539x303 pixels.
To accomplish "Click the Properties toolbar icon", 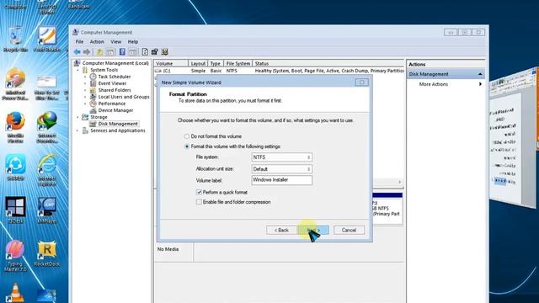I will click(x=155, y=52).
